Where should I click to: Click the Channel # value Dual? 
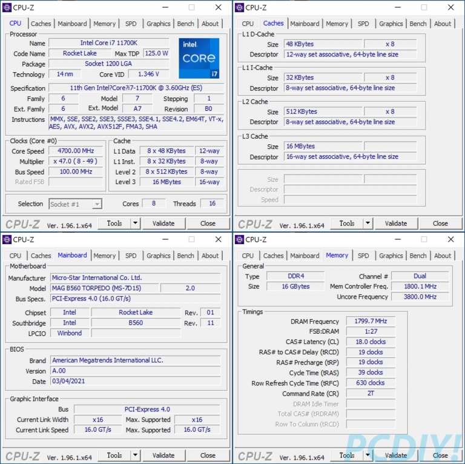tap(420, 276)
